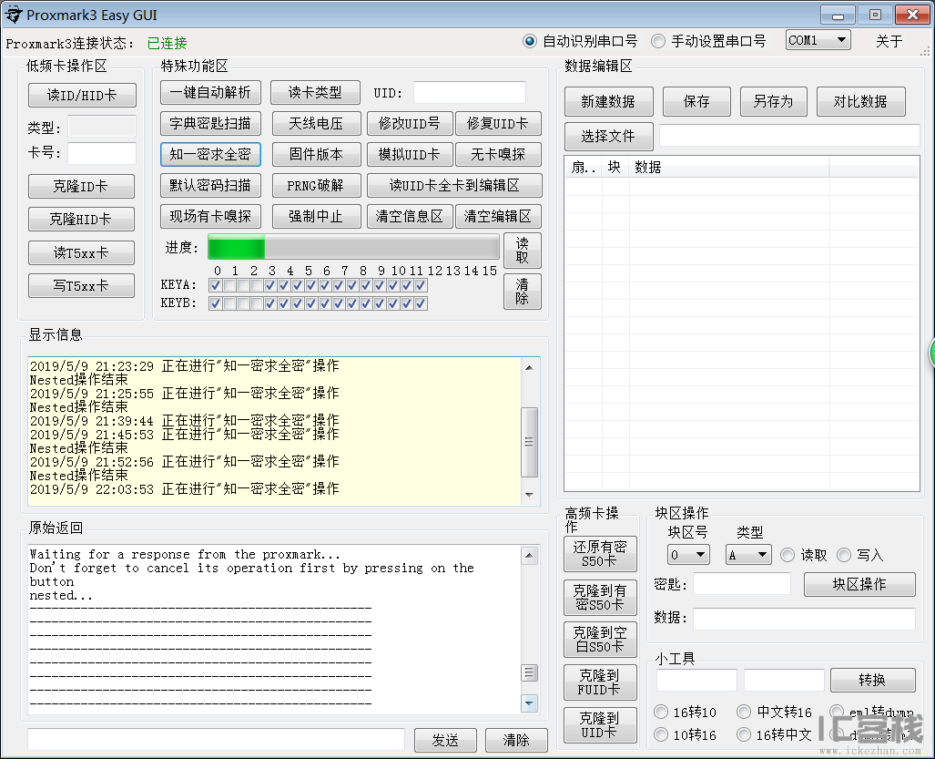The height and width of the screenshot is (759, 935).
Task: Click 强制中止 force stop button
Action: point(316,217)
